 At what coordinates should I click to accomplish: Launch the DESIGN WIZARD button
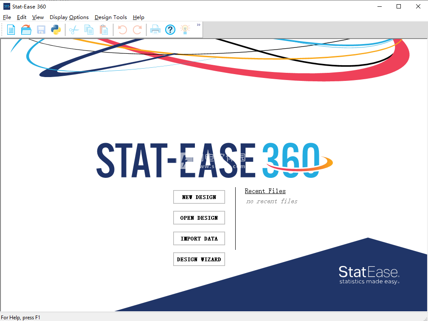click(199, 259)
